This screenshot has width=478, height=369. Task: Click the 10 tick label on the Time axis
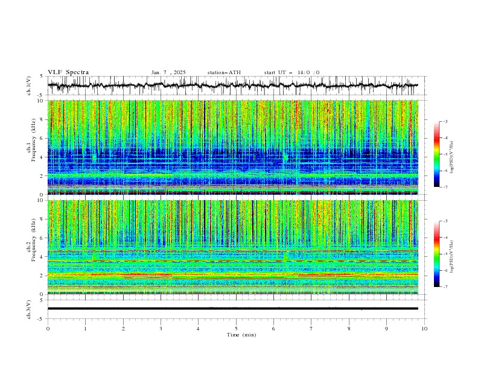click(424, 329)
